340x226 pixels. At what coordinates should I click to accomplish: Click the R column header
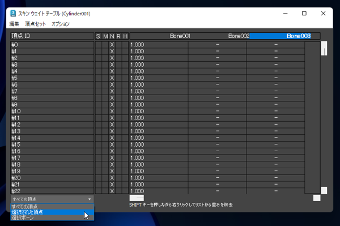(118, 36)
